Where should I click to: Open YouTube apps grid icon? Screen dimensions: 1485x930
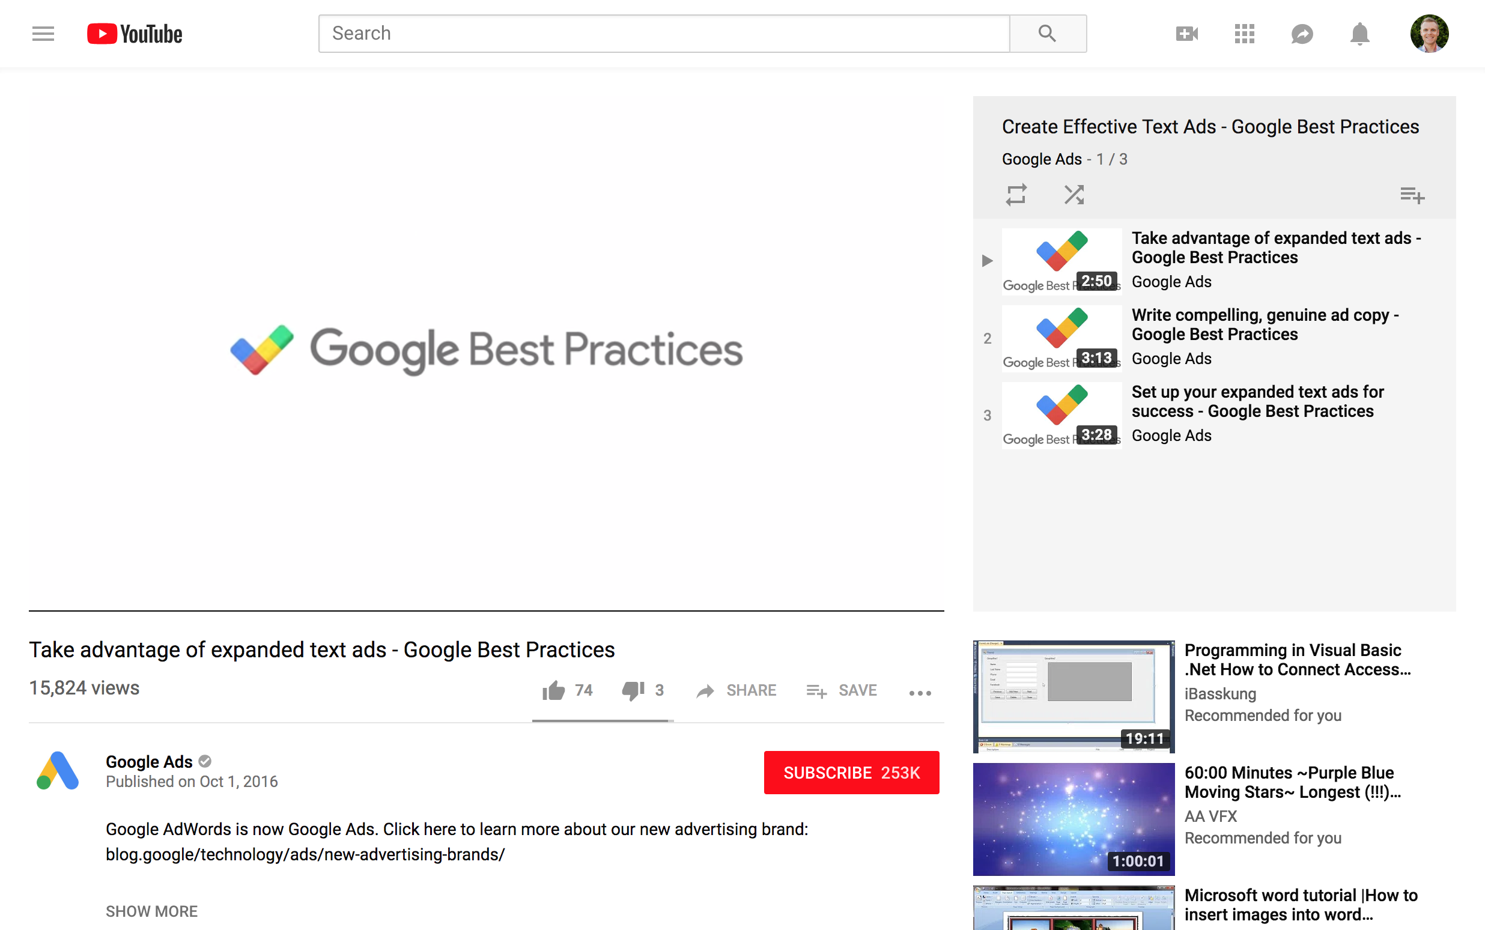pos(1244,34)
